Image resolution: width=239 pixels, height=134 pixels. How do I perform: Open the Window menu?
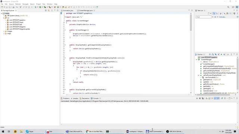pos(50,4)
